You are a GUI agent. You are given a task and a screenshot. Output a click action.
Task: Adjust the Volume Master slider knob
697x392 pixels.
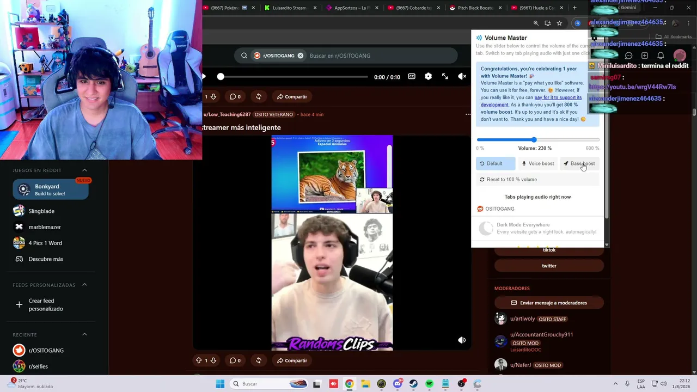pyautogui.click(x=534, y=140)
